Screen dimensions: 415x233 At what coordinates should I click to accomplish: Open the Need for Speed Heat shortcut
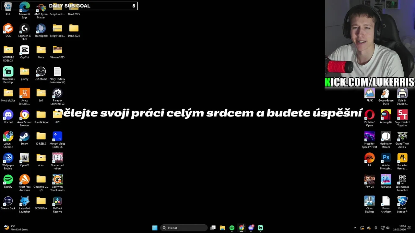tap(370, 140)
